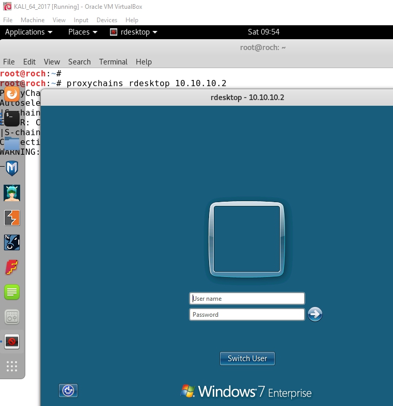Launch Terminal from the dock
The height and width of the screenshot is (406, 393).
coord(12,118)
